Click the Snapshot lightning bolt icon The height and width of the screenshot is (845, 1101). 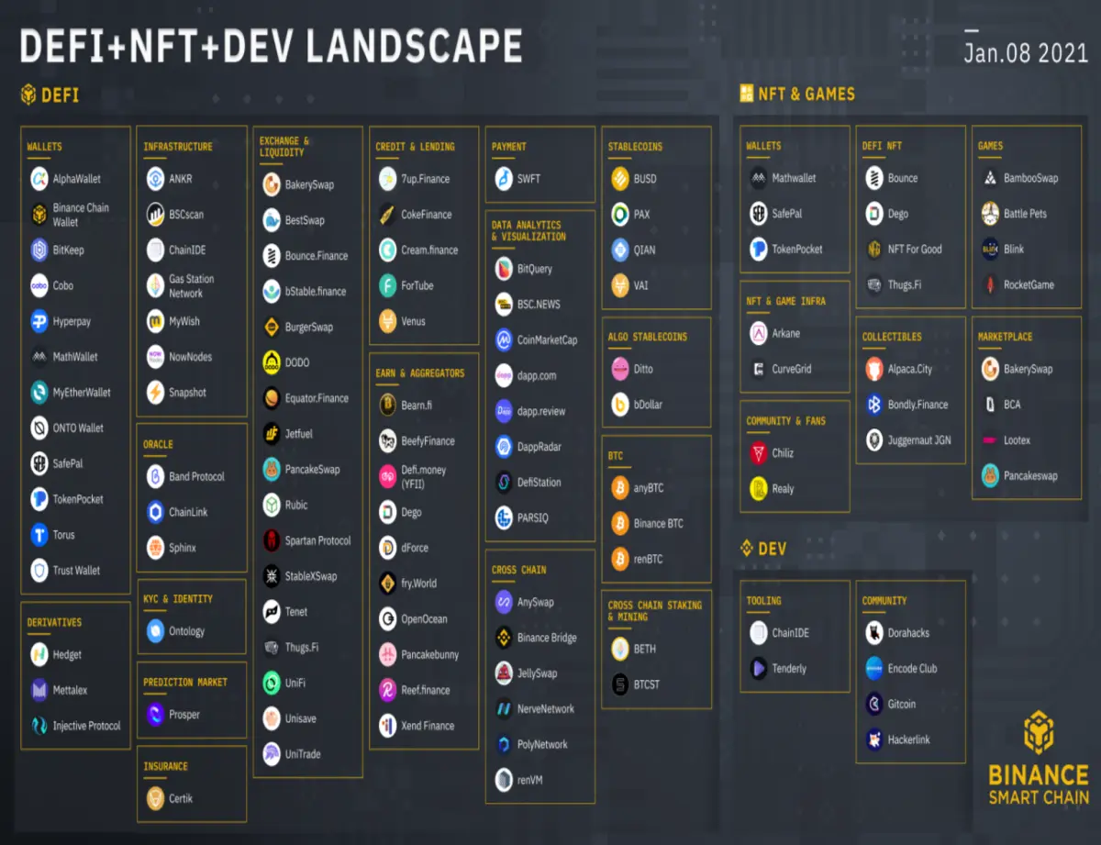pos(156,393)
